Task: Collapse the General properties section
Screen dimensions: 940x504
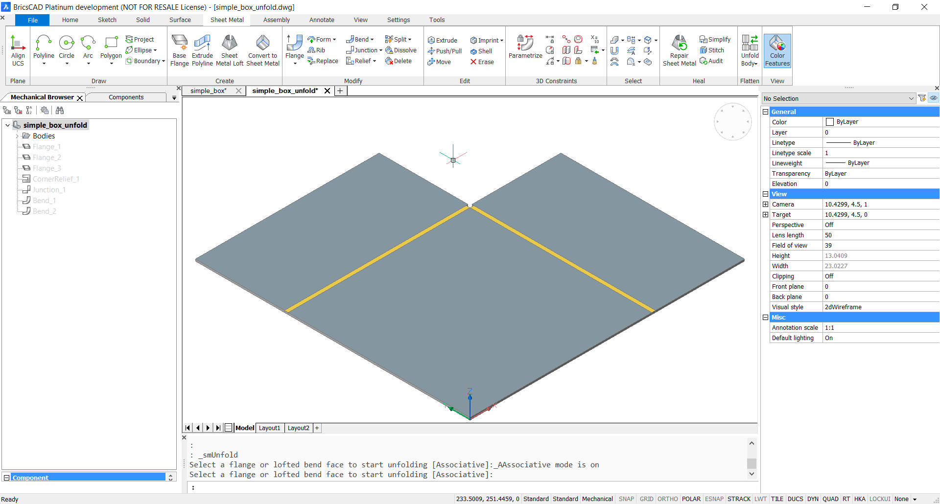Action: pyautogui.click(x=765, y=112)
